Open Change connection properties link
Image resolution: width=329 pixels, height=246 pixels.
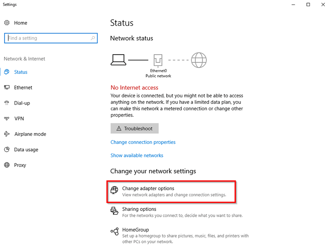(143, 142)
